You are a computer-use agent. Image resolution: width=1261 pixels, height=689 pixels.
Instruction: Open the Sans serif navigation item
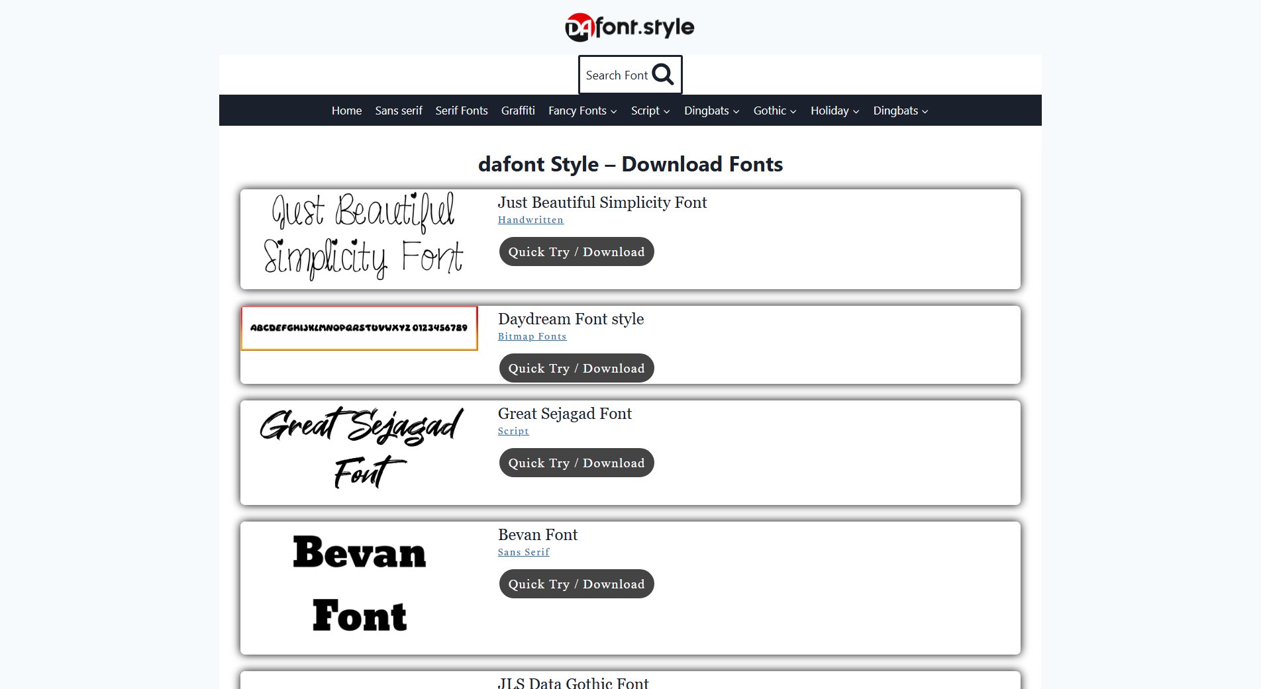[398, 111]
